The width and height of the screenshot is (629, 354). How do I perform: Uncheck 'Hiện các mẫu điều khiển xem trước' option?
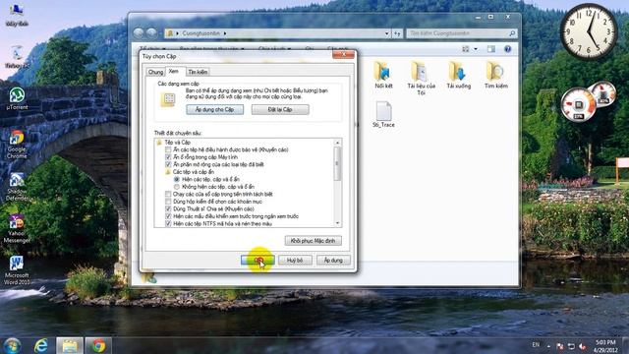(168, 216)
